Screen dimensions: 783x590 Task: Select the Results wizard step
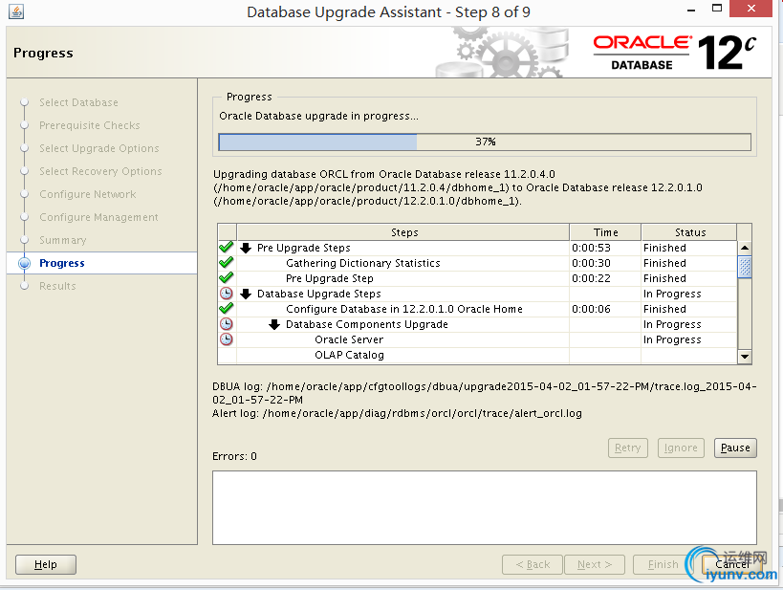point(57,286)
